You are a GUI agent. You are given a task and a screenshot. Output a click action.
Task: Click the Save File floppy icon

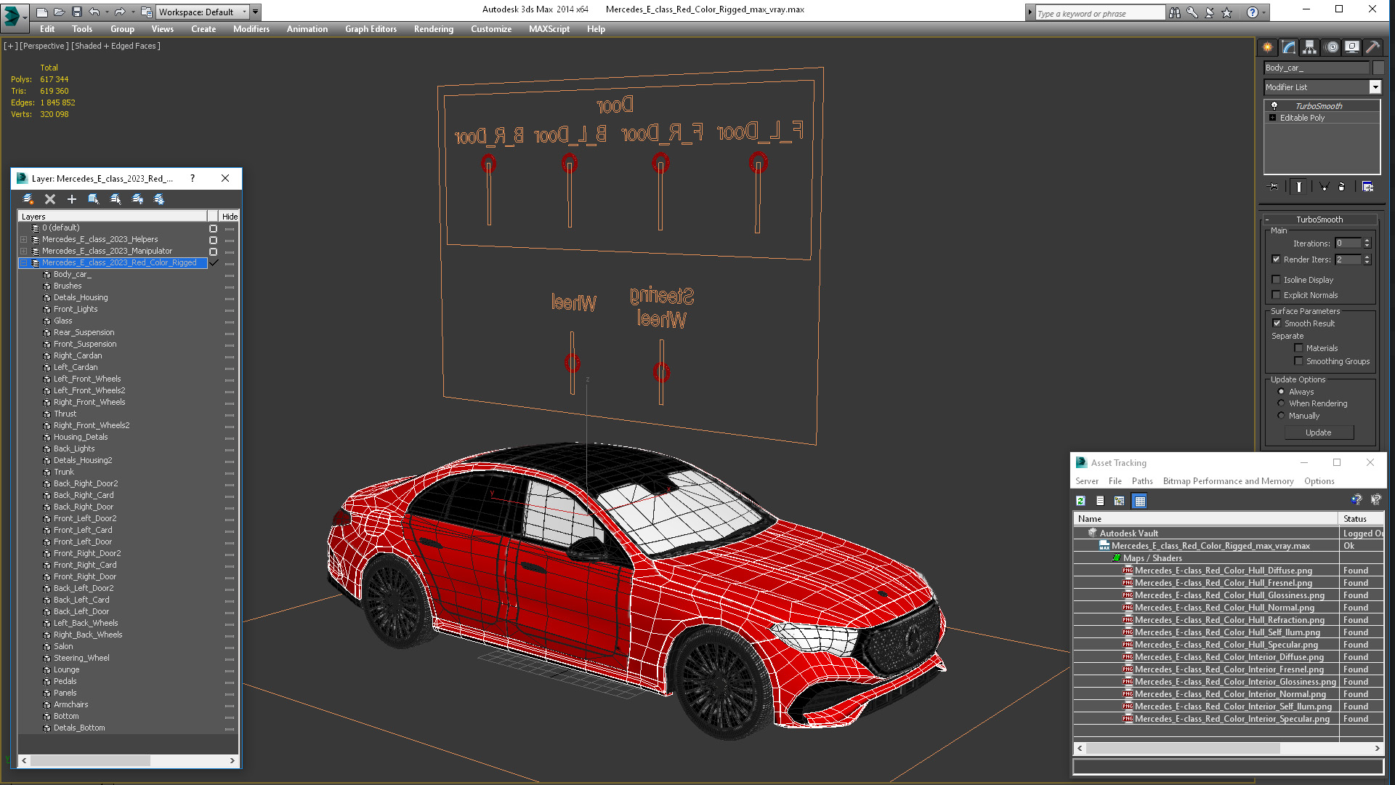[x=76, y=12]
